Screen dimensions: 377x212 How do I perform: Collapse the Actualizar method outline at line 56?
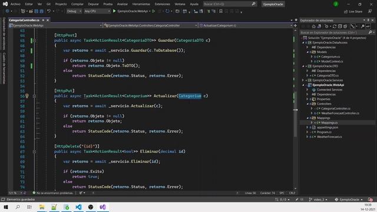[x=34, y=96]
